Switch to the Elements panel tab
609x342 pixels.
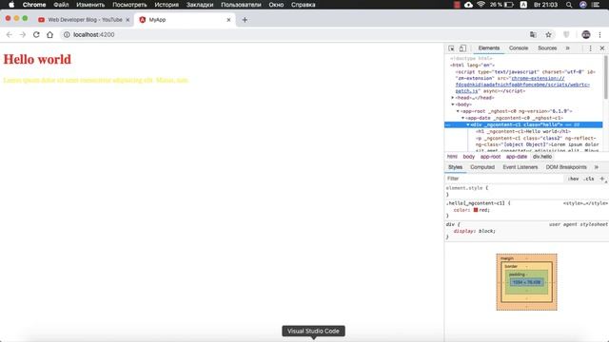coord(488,48)
